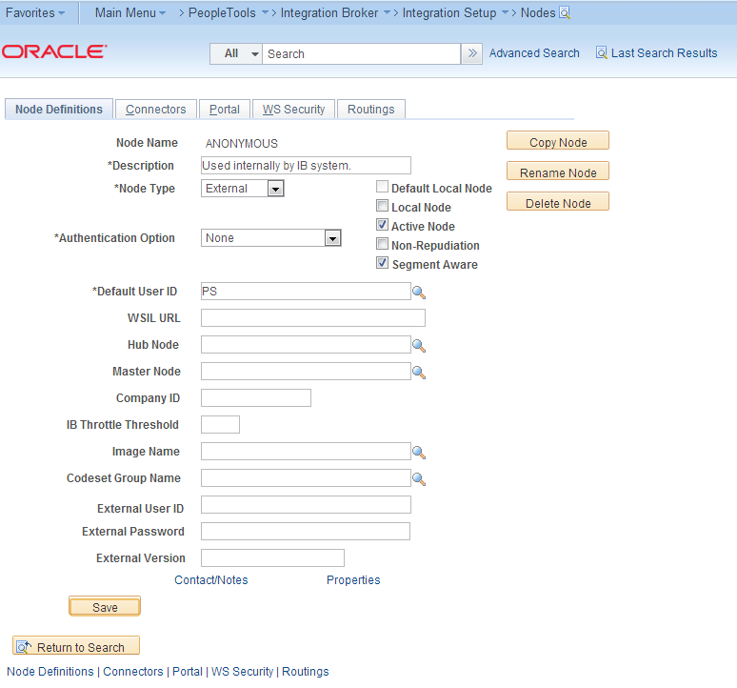Expand the Favorites menu

click(x=35, y=12)
